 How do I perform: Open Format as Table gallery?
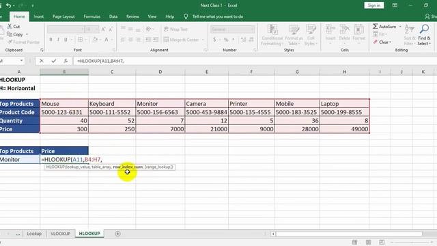tap(294, 35)
